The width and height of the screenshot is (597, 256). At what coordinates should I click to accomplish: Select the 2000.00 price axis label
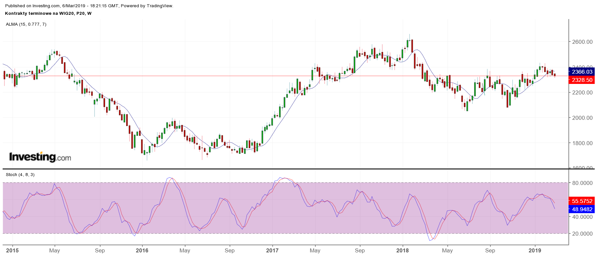[x=583, y=118]
